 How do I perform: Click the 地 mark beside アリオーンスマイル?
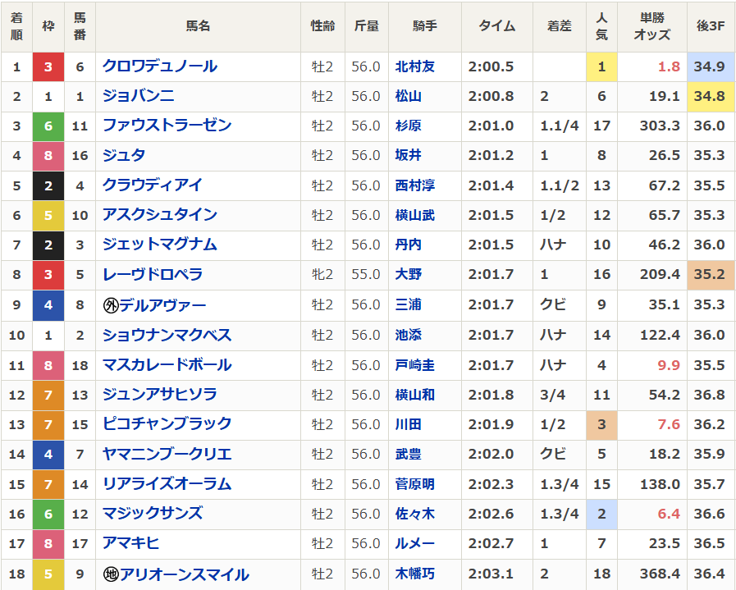coord(111,574)
